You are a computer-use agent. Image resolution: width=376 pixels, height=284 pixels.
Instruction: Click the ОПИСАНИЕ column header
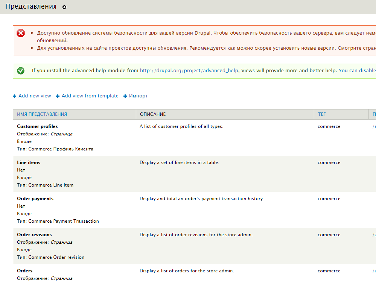click(x=153, y=114)
